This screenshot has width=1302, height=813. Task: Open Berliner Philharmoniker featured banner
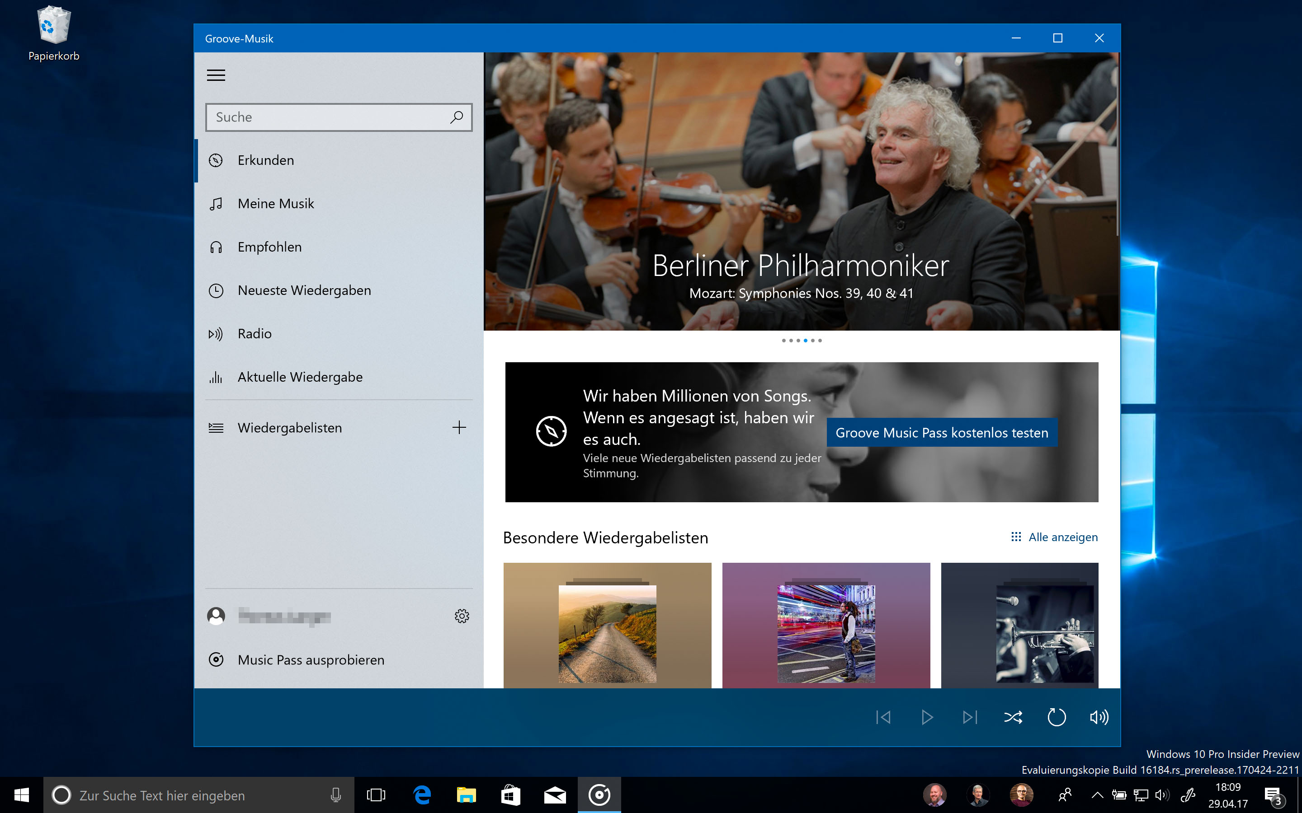[x=801, y=192]
